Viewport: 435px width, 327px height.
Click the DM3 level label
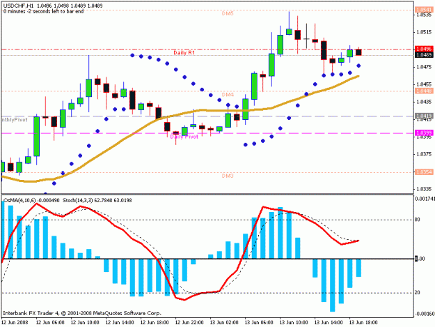[228, 176]
